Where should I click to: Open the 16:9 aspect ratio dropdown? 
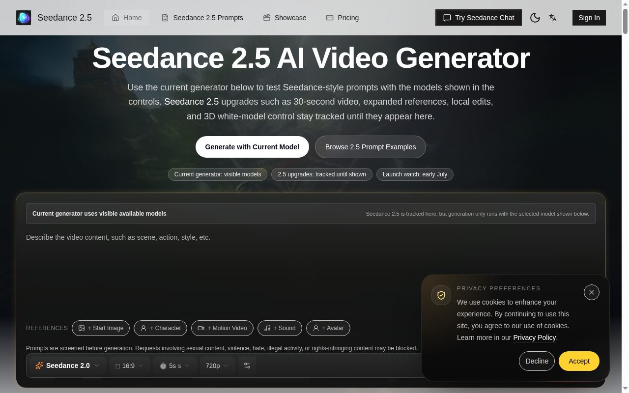tap(130, 365)
